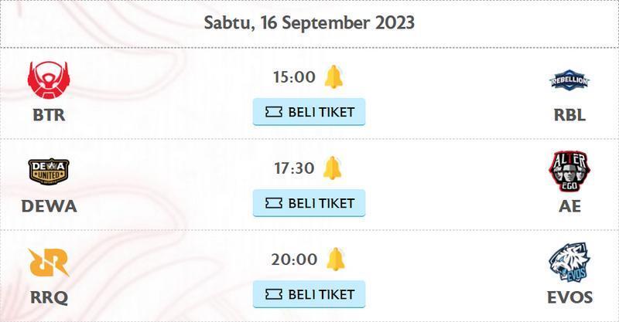
Task: Open the Dewa United team logo
Action: coord(49,171)
